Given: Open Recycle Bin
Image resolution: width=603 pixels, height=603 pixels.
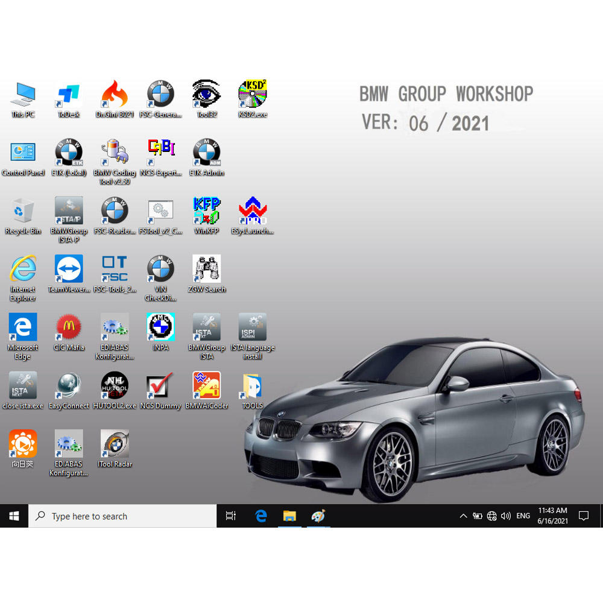Looking at the screenshot, I should tap(23, 215).
